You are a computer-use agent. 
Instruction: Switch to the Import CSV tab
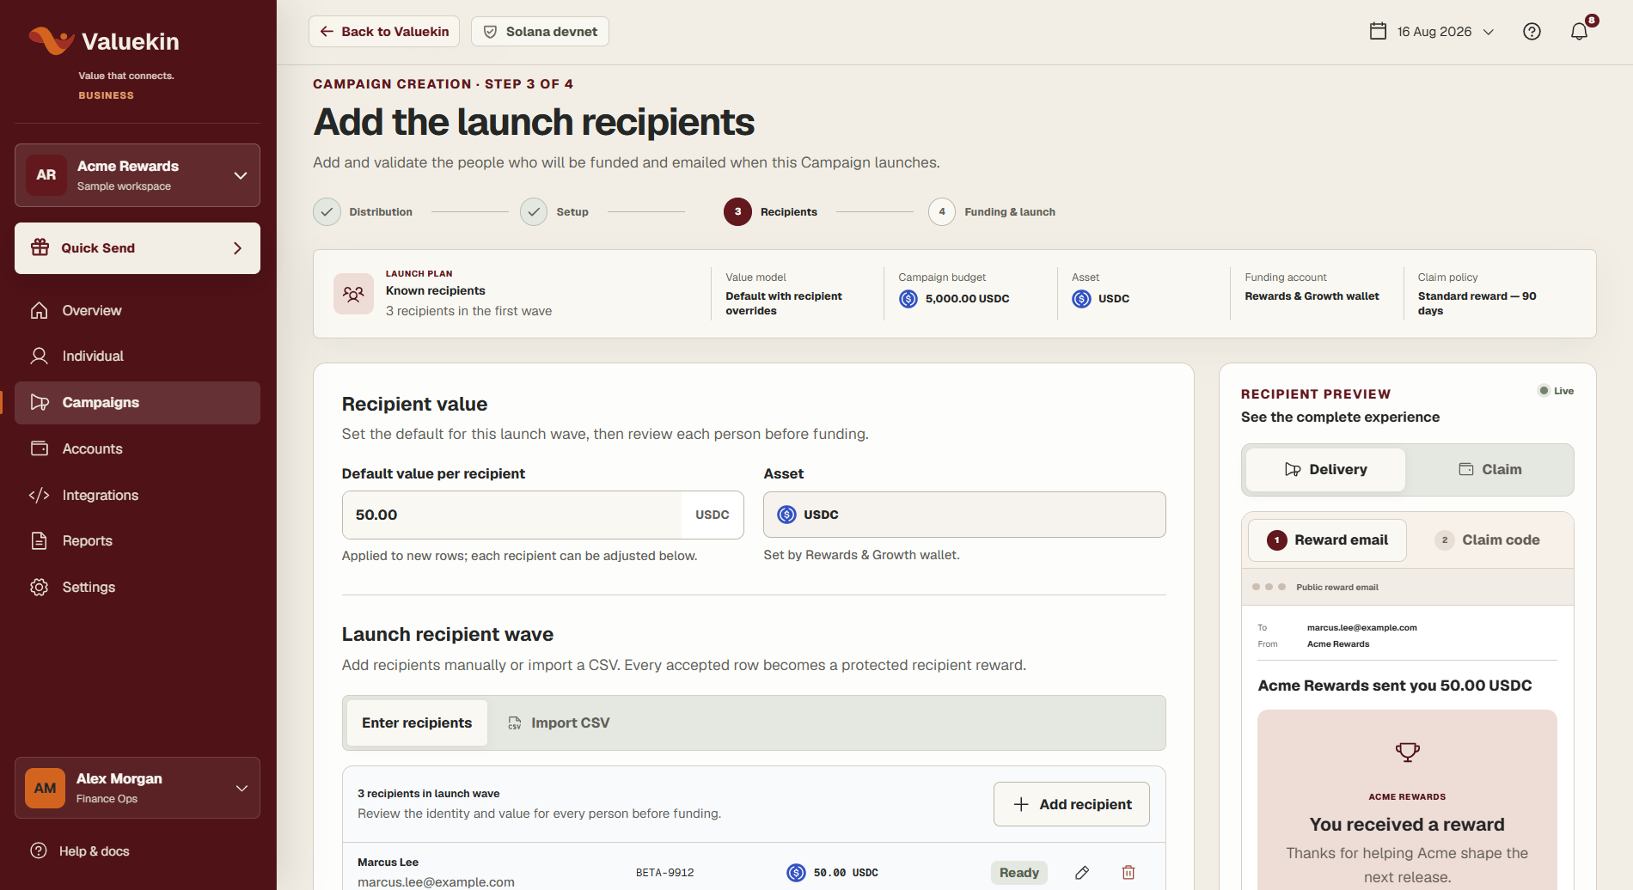click(559, 722)
